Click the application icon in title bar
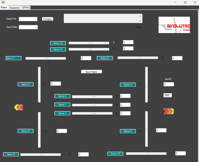This screenshot has width=199, height=162. coord(3,2)
